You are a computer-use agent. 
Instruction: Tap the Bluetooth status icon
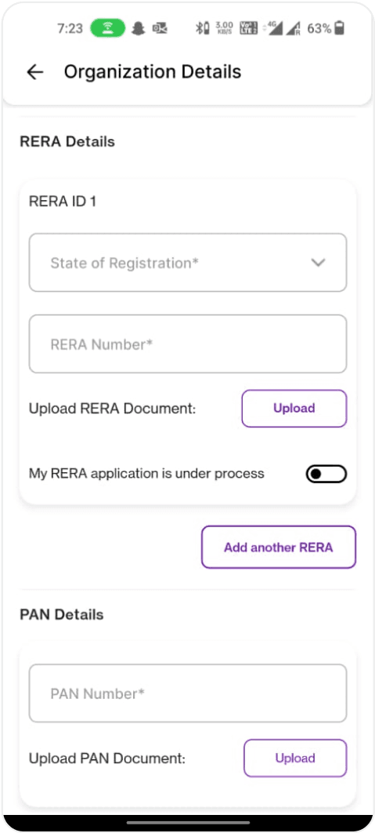(x=201, y=29)
